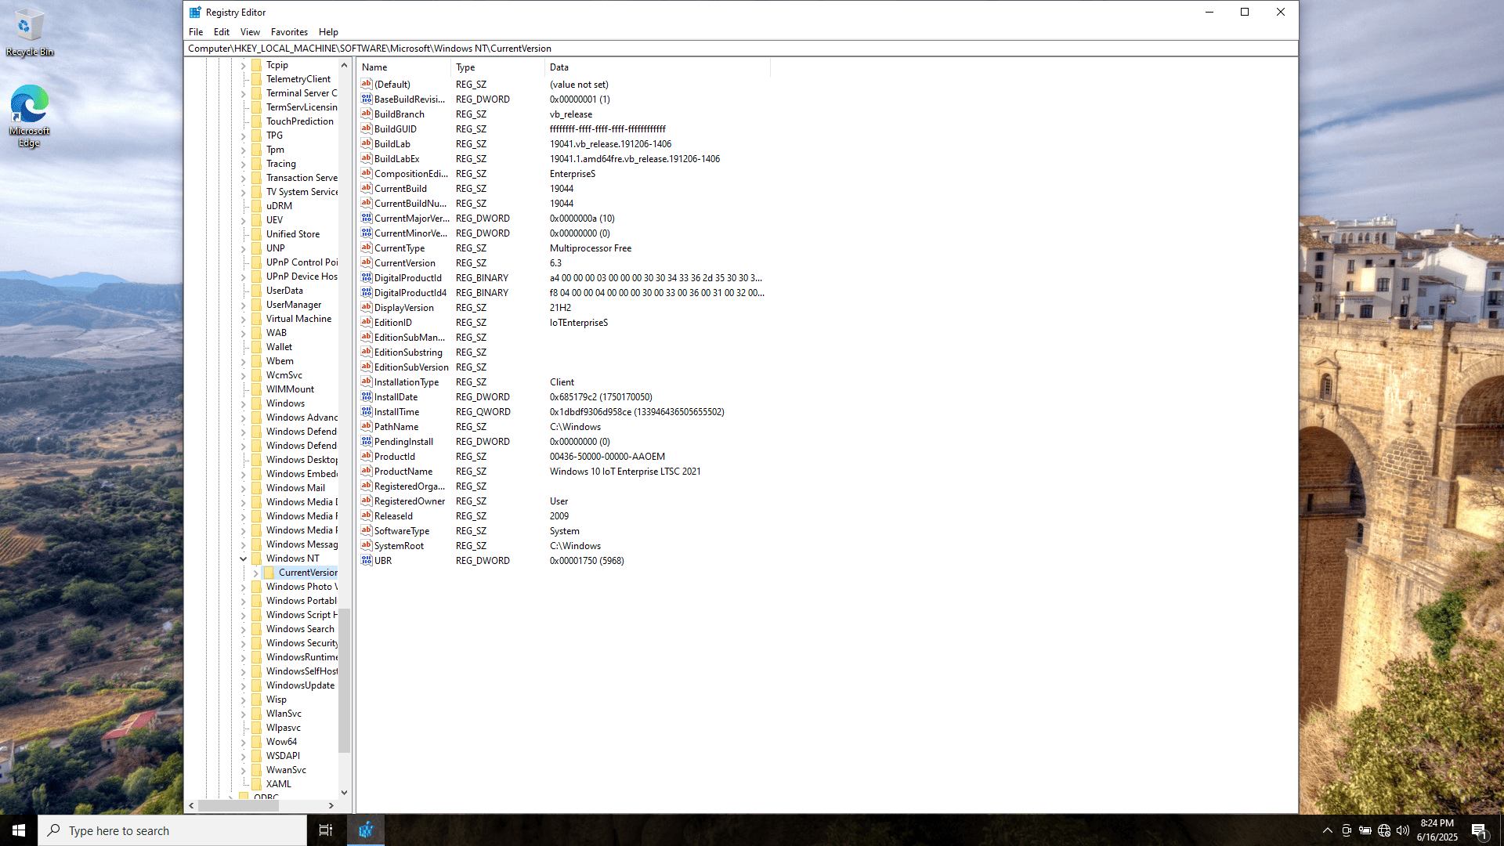1504x846 pixels.
Task: Sort values by the Data column header
Action: 658,67
